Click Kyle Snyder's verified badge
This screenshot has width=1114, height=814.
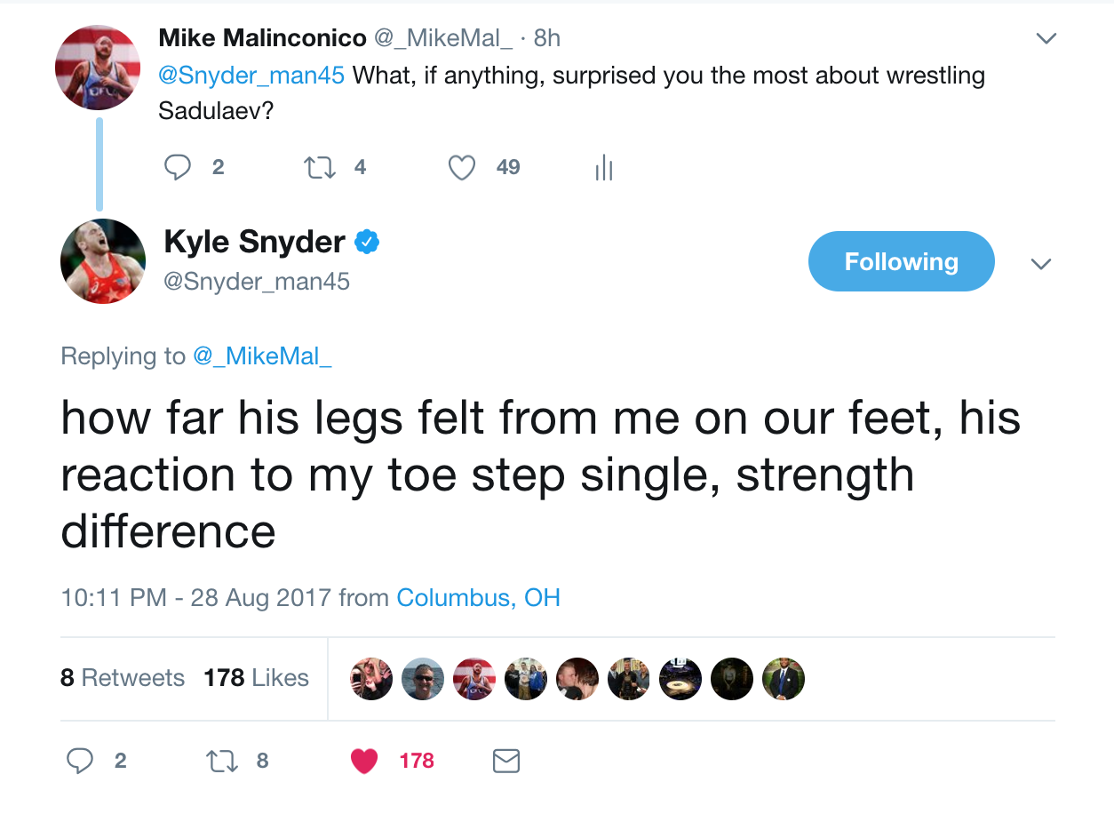(x=367, y=242)
